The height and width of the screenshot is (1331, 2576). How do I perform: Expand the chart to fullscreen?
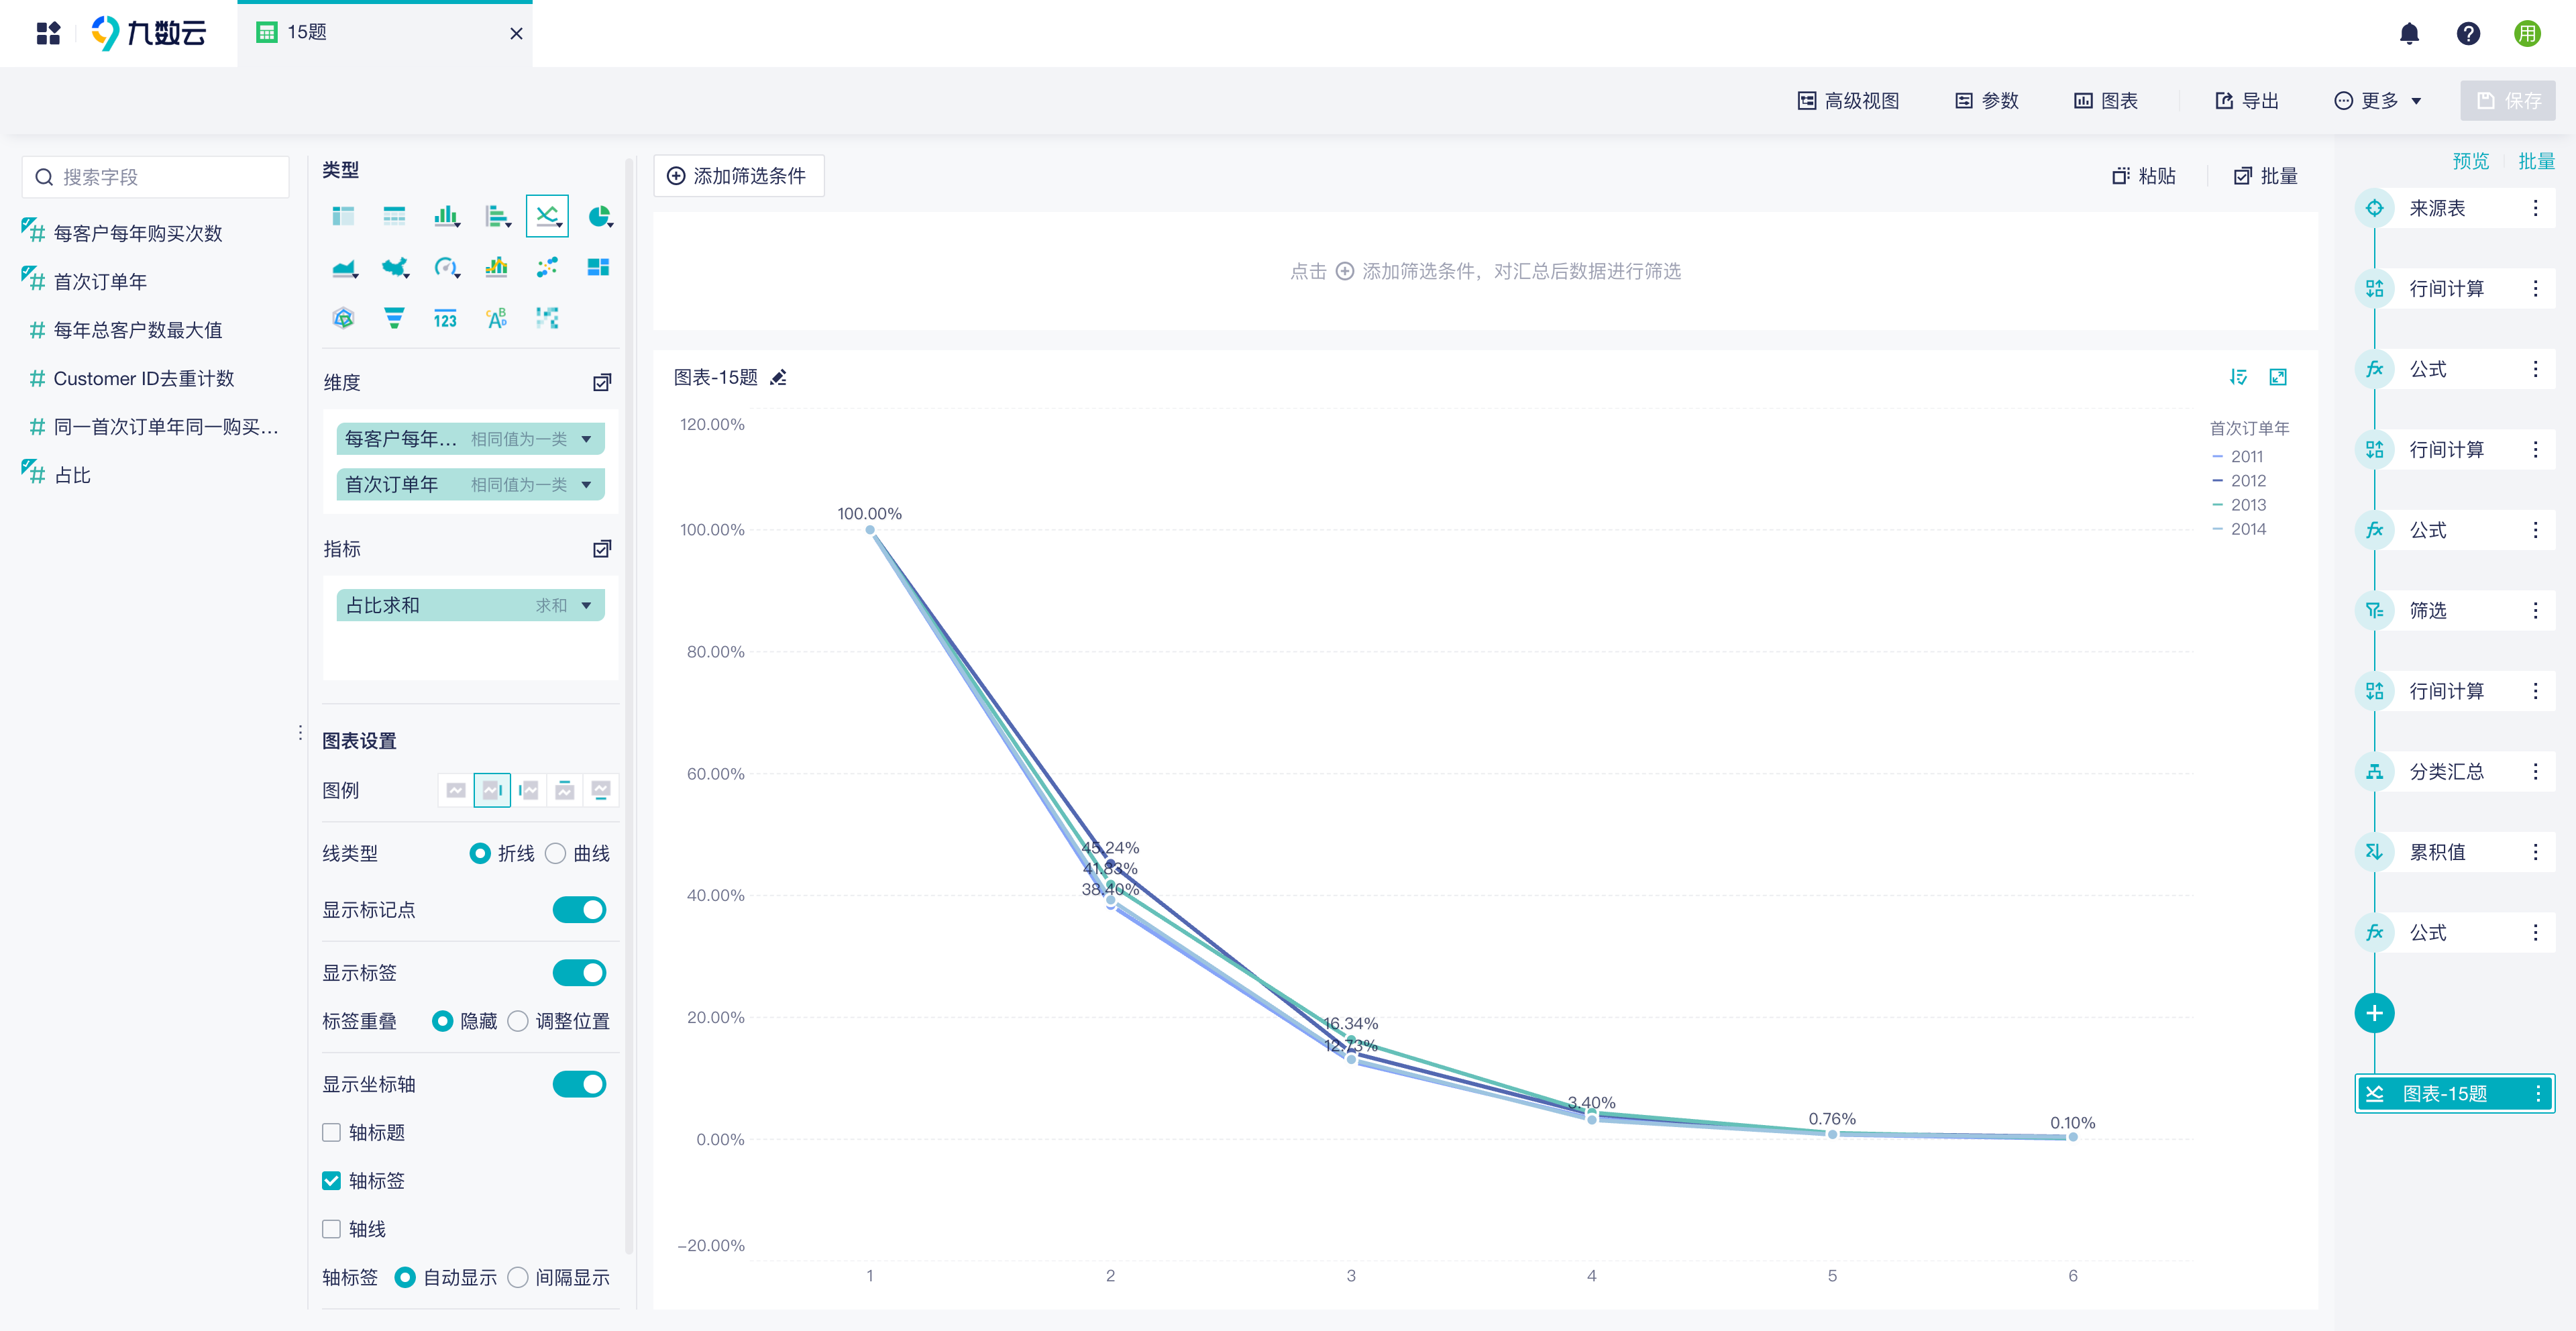2278,377
